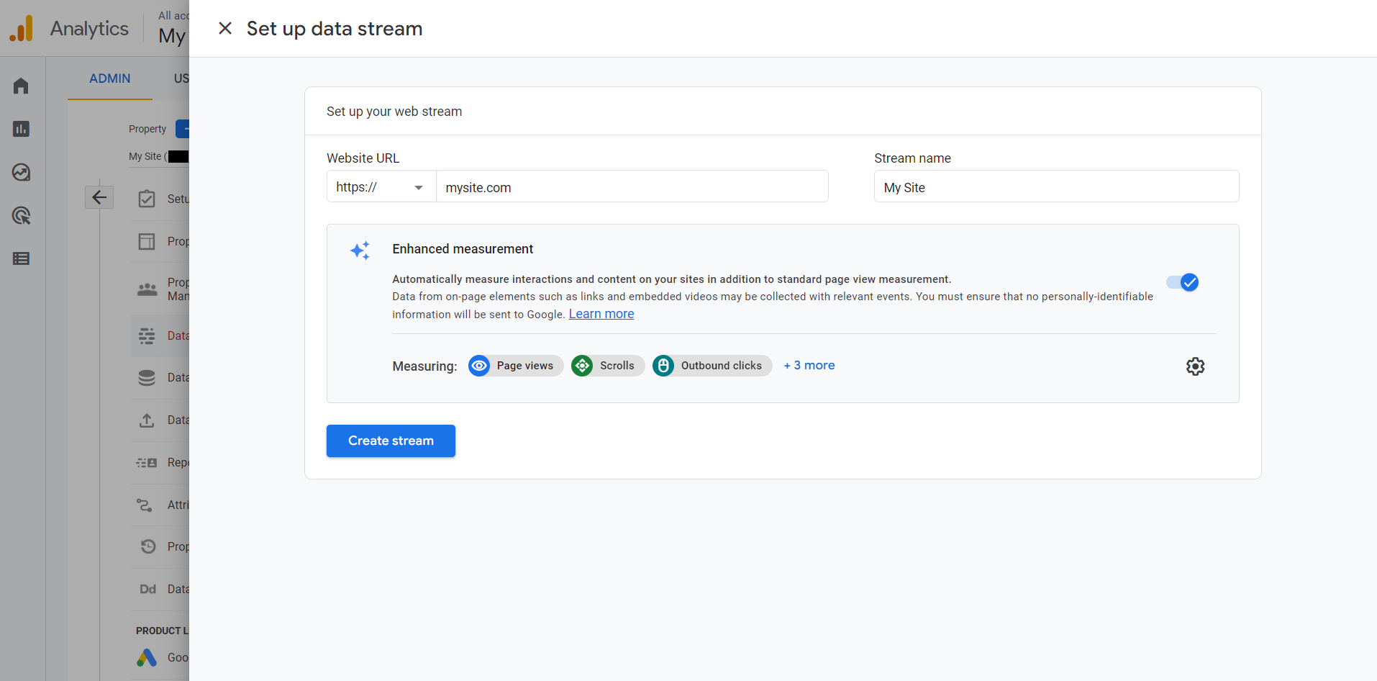
Task: Select the Outbound clicks measurement chip
Action: pyautogui.click(x=712, y=366)
